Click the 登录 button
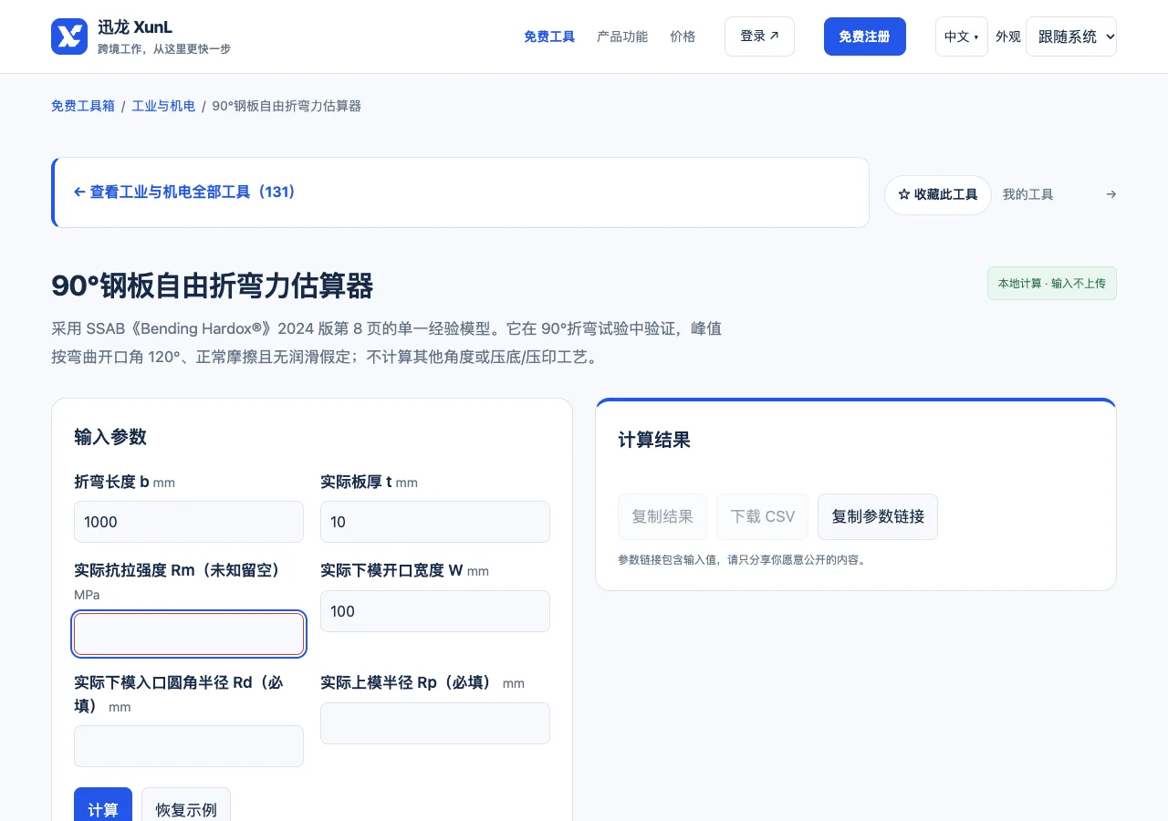Screen dimensions: 1168x821 pyautogui.click(x=759, y=36)
